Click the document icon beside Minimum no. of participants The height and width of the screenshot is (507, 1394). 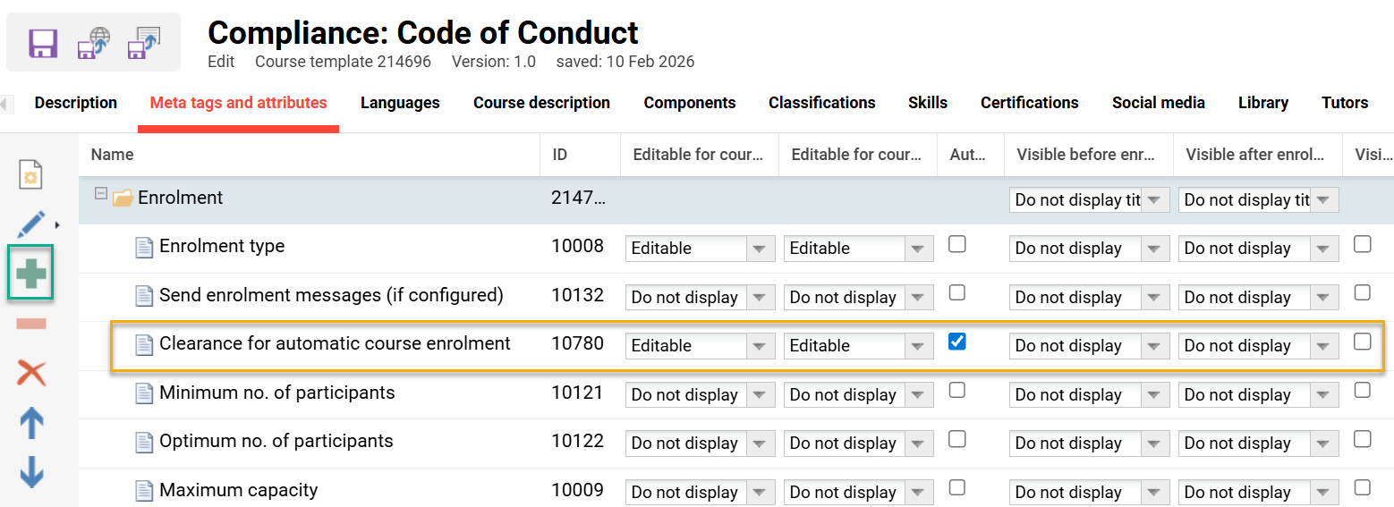pos(144,393)
